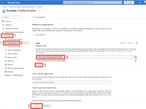Screen dimensions: 146x109
Task: Open Roles and administrators
Action: point(16,68)
